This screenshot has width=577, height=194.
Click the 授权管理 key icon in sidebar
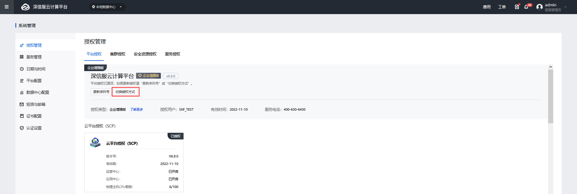click(22, 45)
